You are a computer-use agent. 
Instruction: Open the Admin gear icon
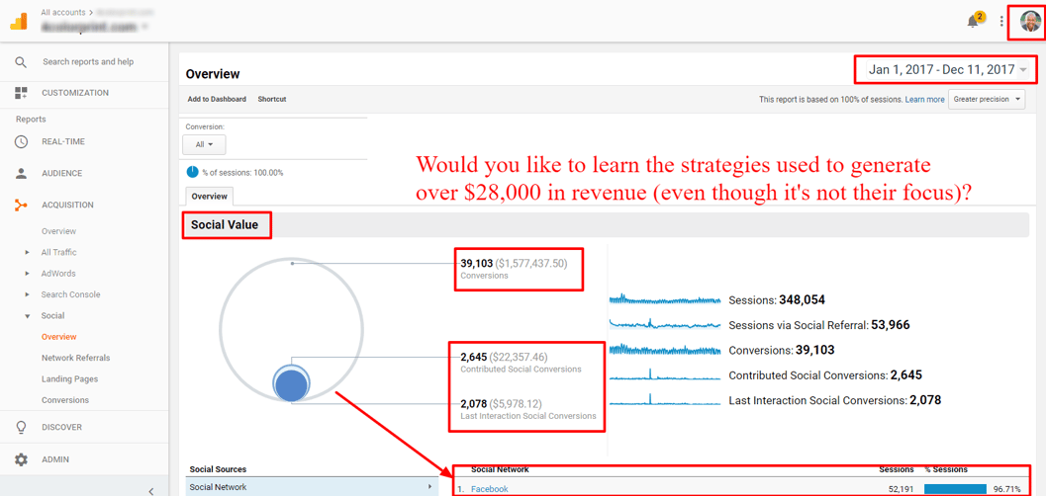click(x=21, y=459)
